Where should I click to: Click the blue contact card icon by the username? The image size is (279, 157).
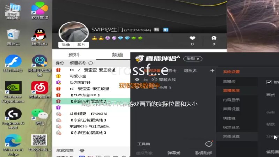(166, 30)
